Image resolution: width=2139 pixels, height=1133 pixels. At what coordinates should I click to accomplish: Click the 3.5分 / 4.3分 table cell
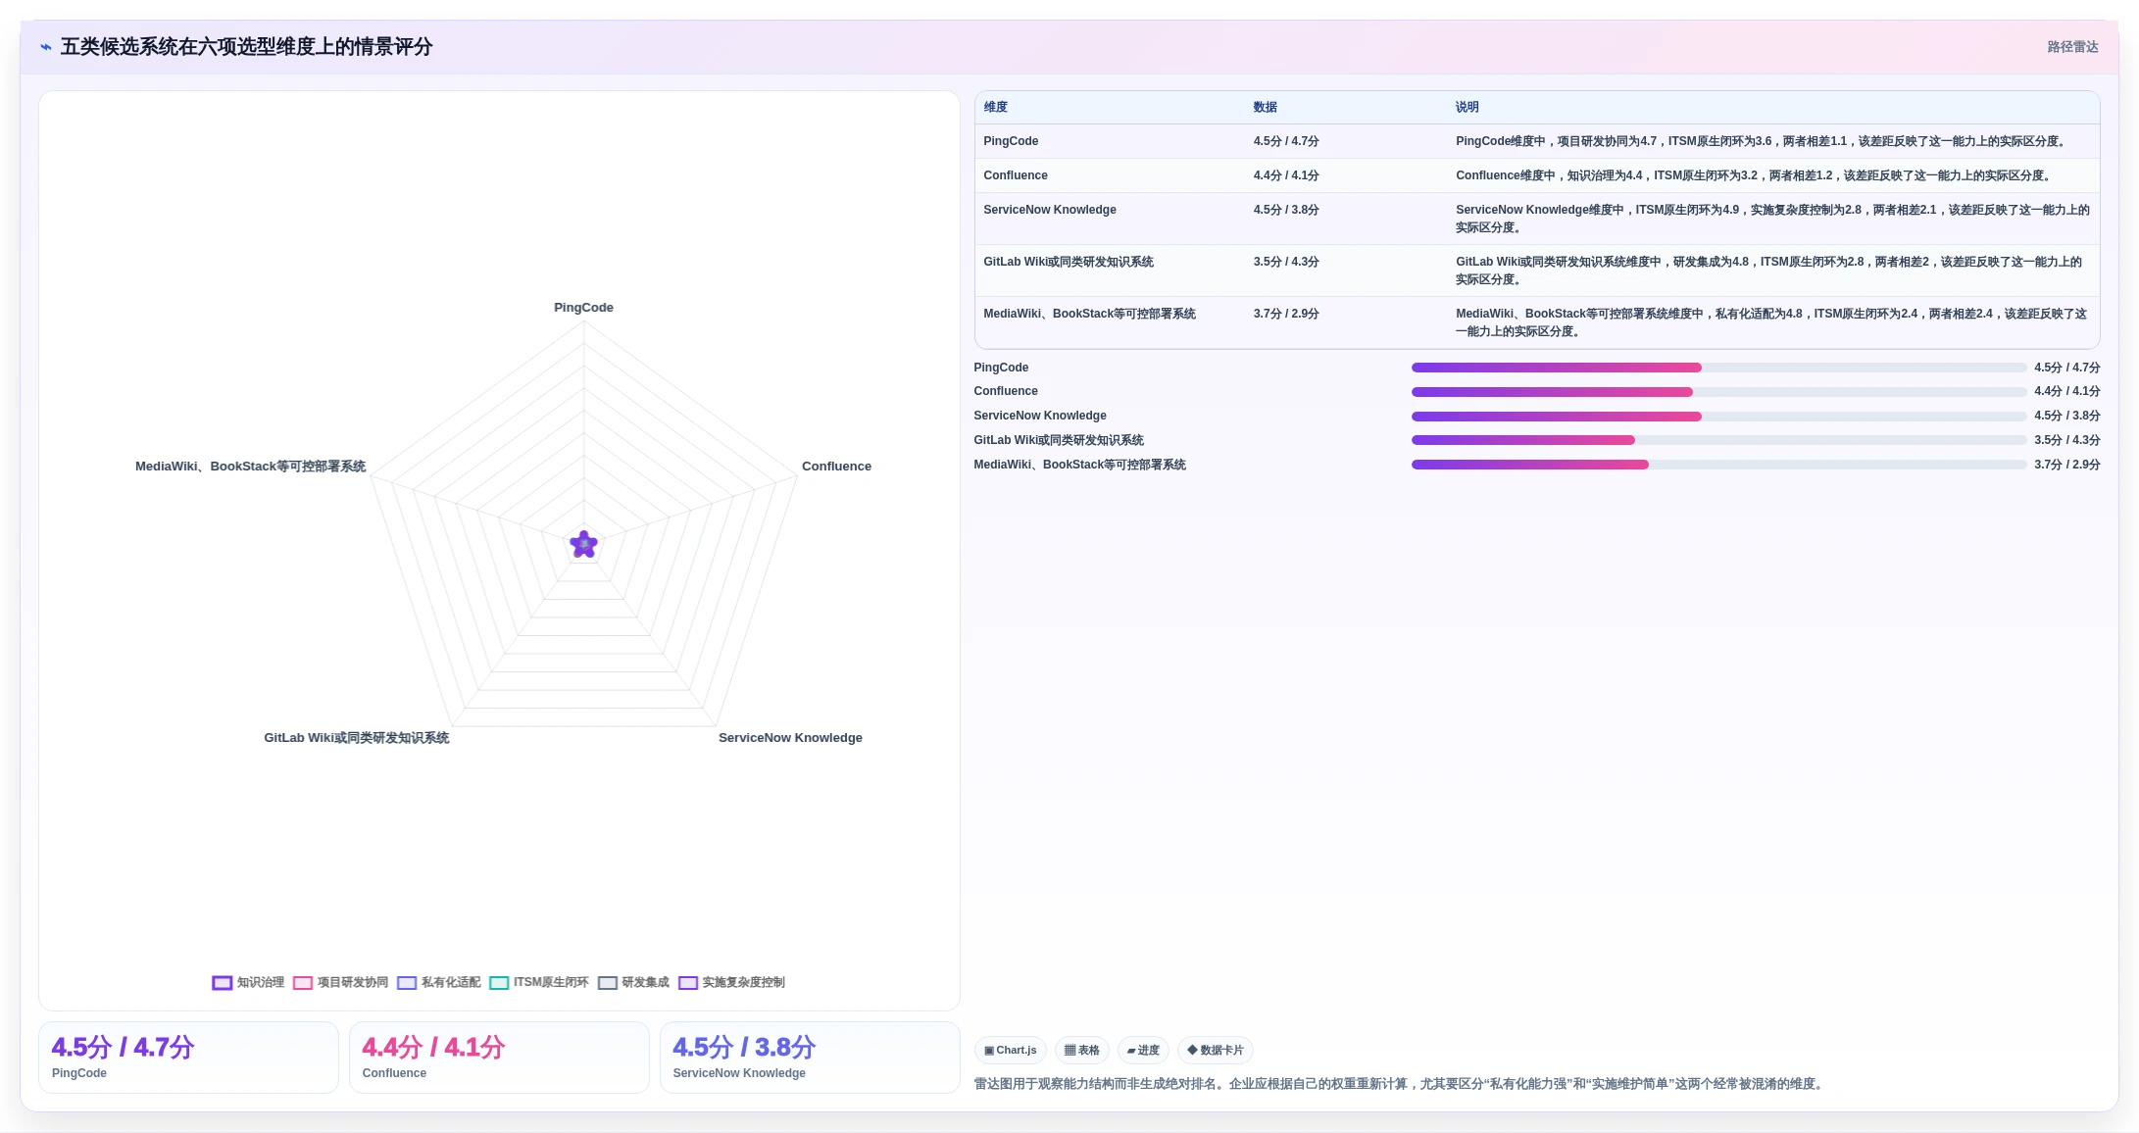(1286, 262)
